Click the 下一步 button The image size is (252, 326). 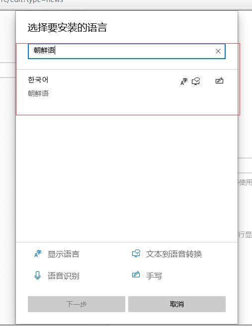coord(77,304)
